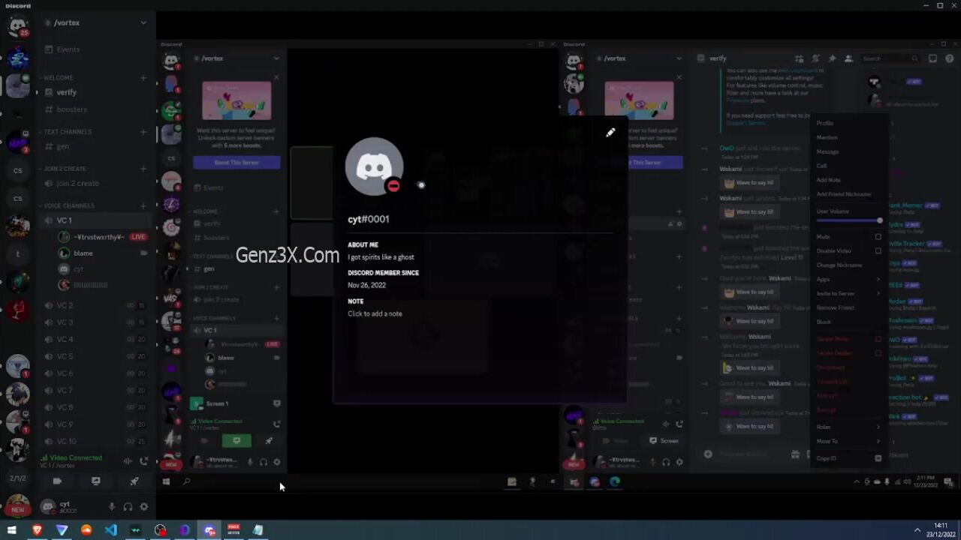
Task: Focus the Search field in right streamed window
Action: (x=890, y=58)
